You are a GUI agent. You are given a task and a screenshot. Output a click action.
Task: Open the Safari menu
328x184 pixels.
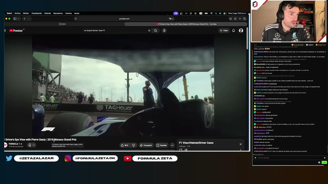(x=9, y=13)
